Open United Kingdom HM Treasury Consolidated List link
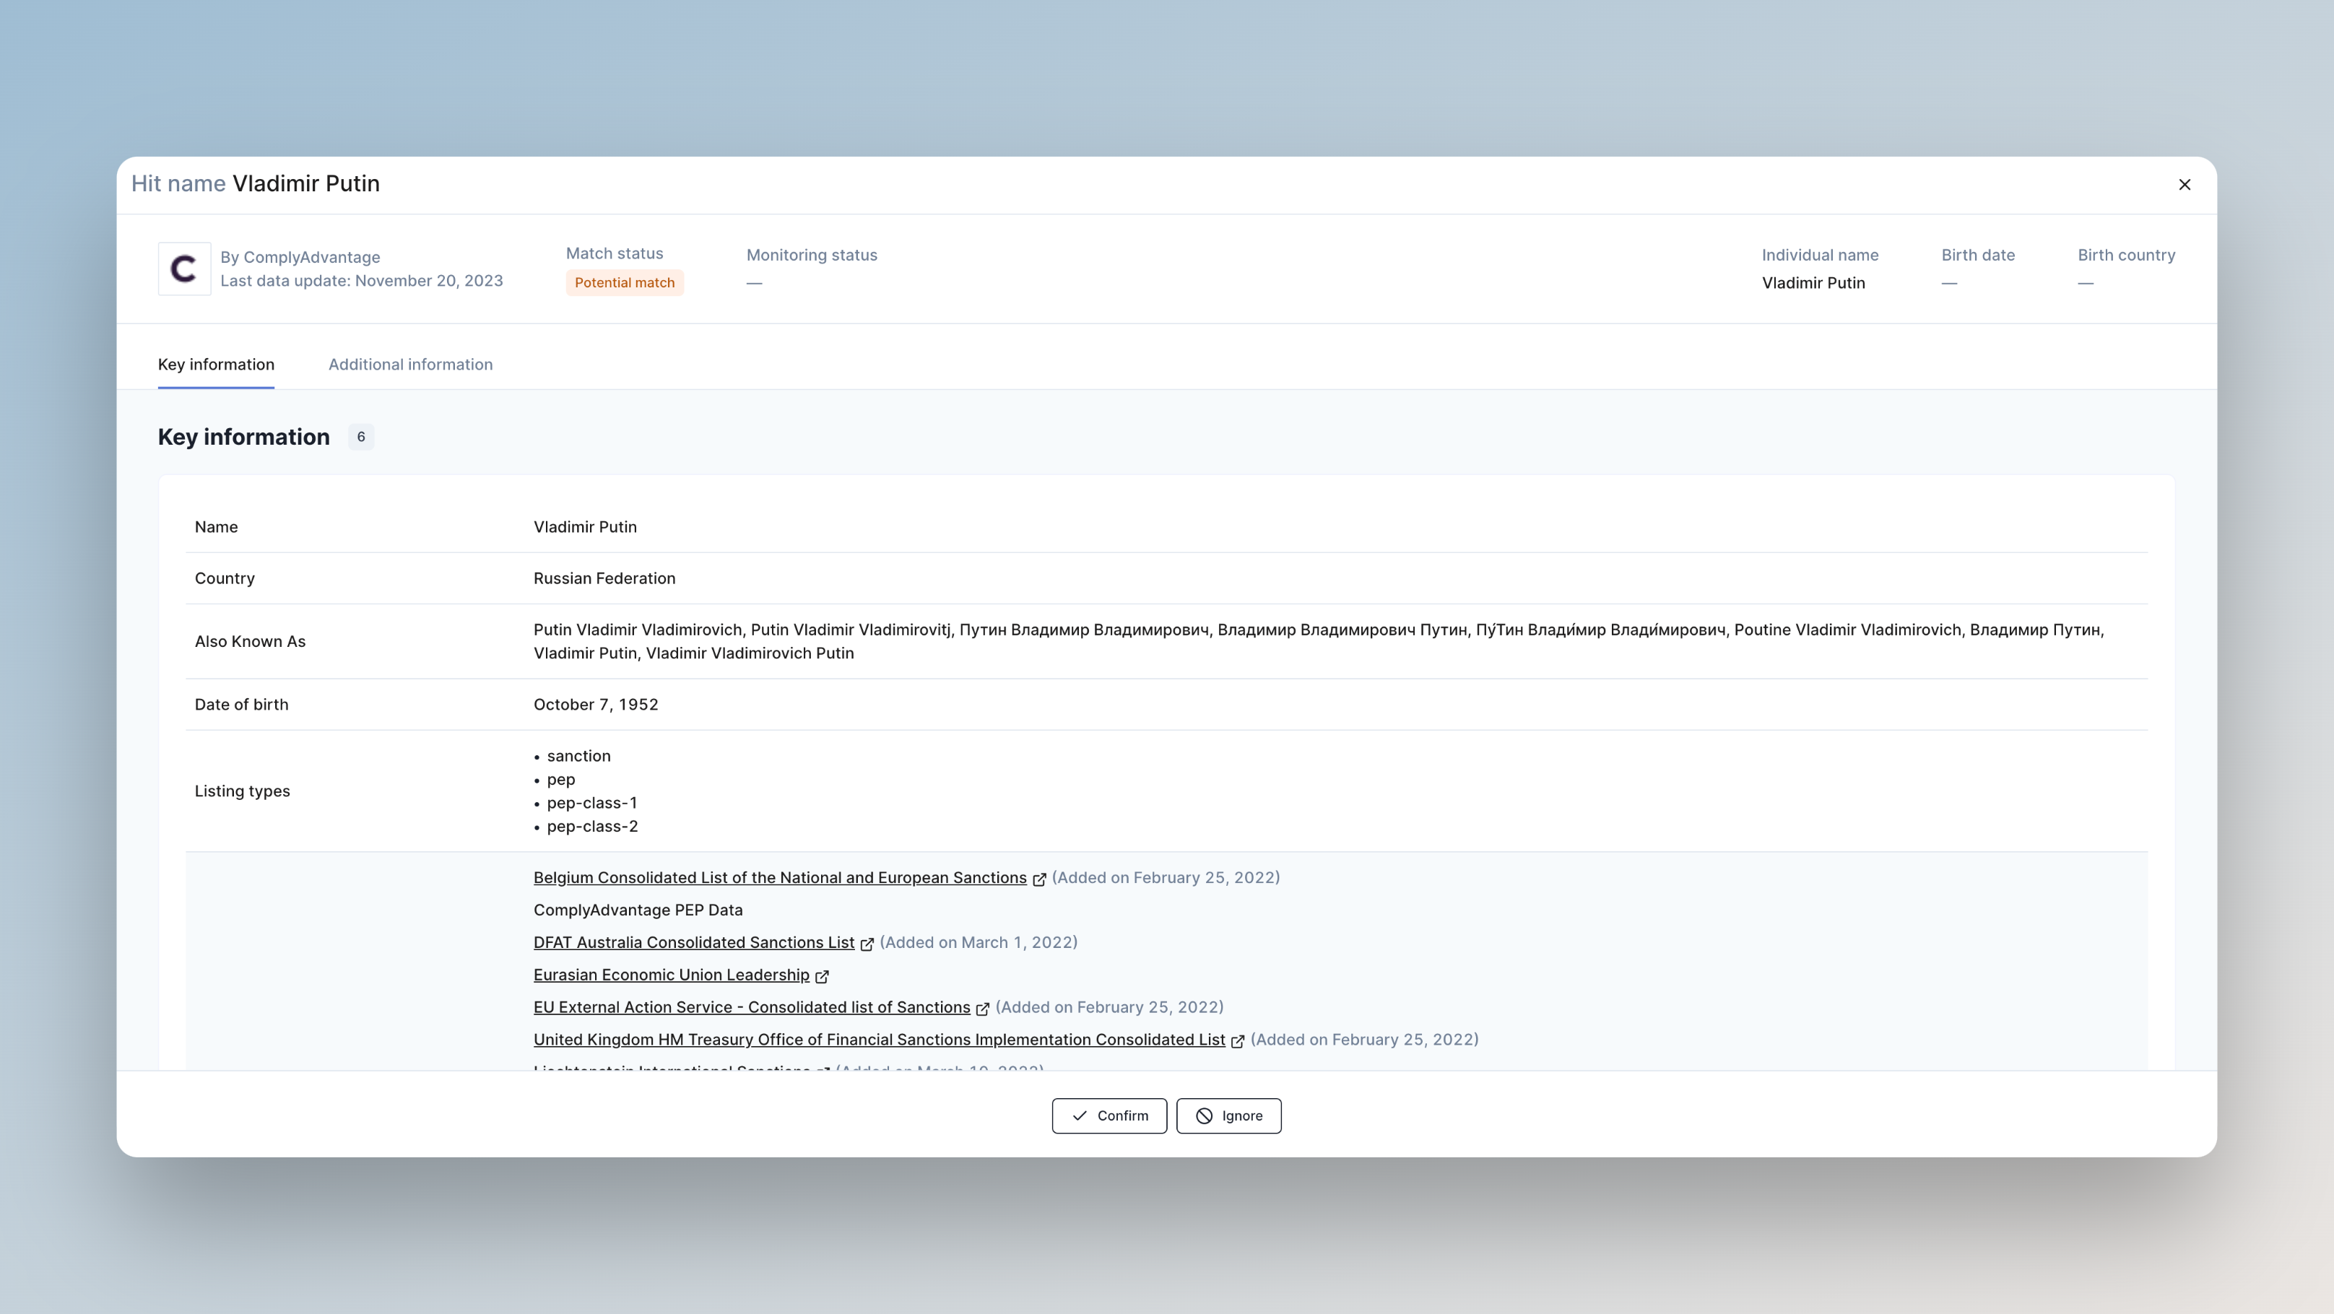Viewport: 2334px width, 1314px height. [879, 1040]
